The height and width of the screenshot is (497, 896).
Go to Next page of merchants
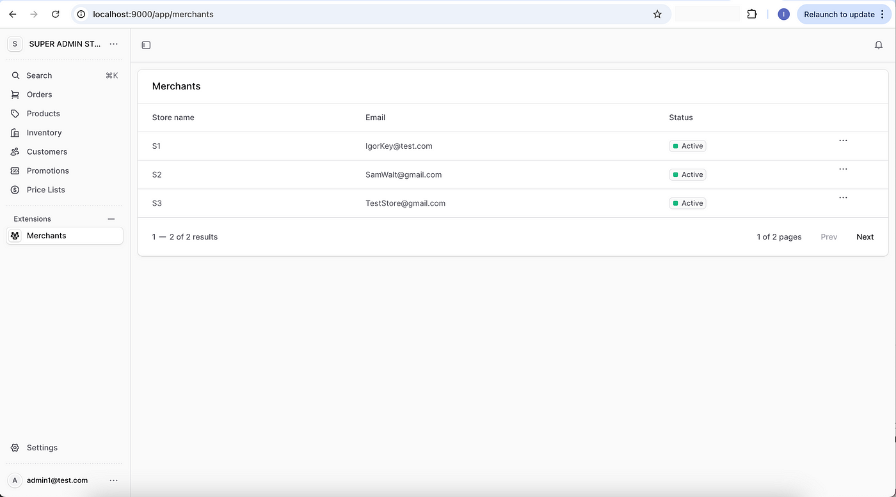click(x=865, y=237)
